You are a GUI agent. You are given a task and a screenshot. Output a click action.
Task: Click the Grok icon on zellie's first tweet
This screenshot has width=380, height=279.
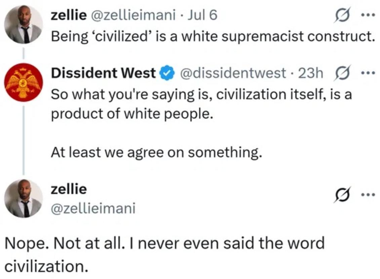[x=342, y=15]
